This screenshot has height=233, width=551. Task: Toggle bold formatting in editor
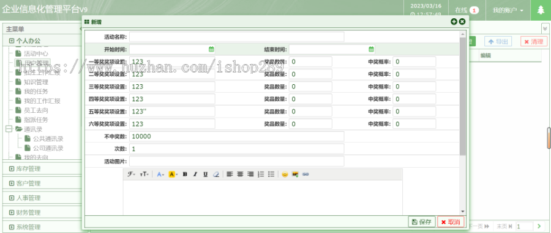coord(185,174)
